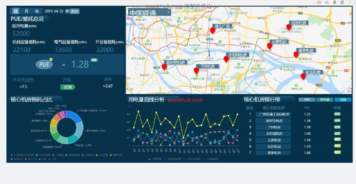Click the yellow donut slice 7.45%
Image resolution: width=356 pixels, height=184 pixels.
(x=53, y=122)
